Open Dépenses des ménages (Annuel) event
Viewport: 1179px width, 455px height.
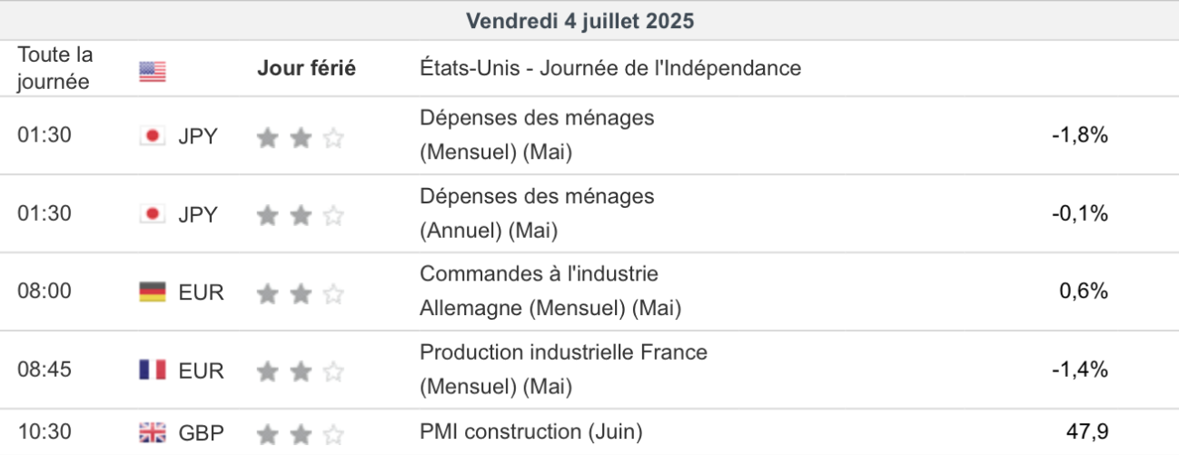pyautogui.click(x=536, y=213)
